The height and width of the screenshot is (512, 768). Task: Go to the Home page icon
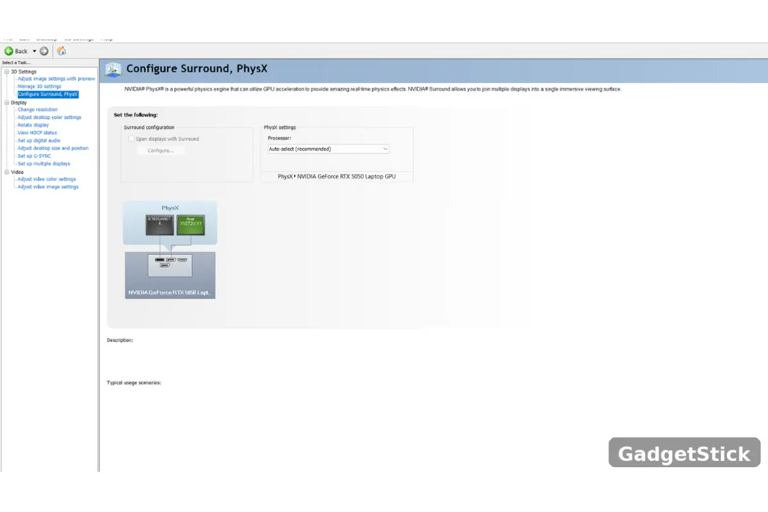(x=61, y=51)
